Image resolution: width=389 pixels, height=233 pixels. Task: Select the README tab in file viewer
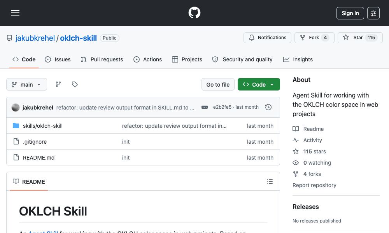(29, 181)
